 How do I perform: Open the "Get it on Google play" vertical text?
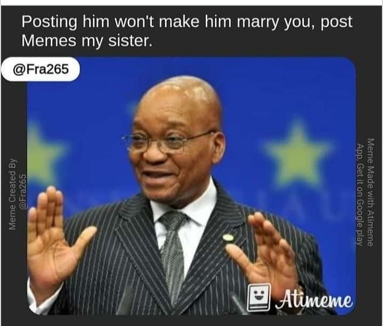tap(359, 203)
